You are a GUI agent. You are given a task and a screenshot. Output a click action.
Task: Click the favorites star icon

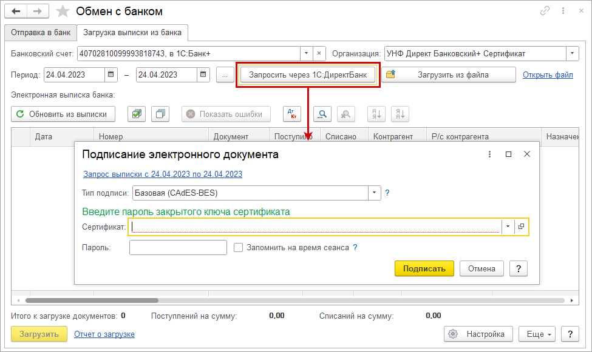(63, 12)
